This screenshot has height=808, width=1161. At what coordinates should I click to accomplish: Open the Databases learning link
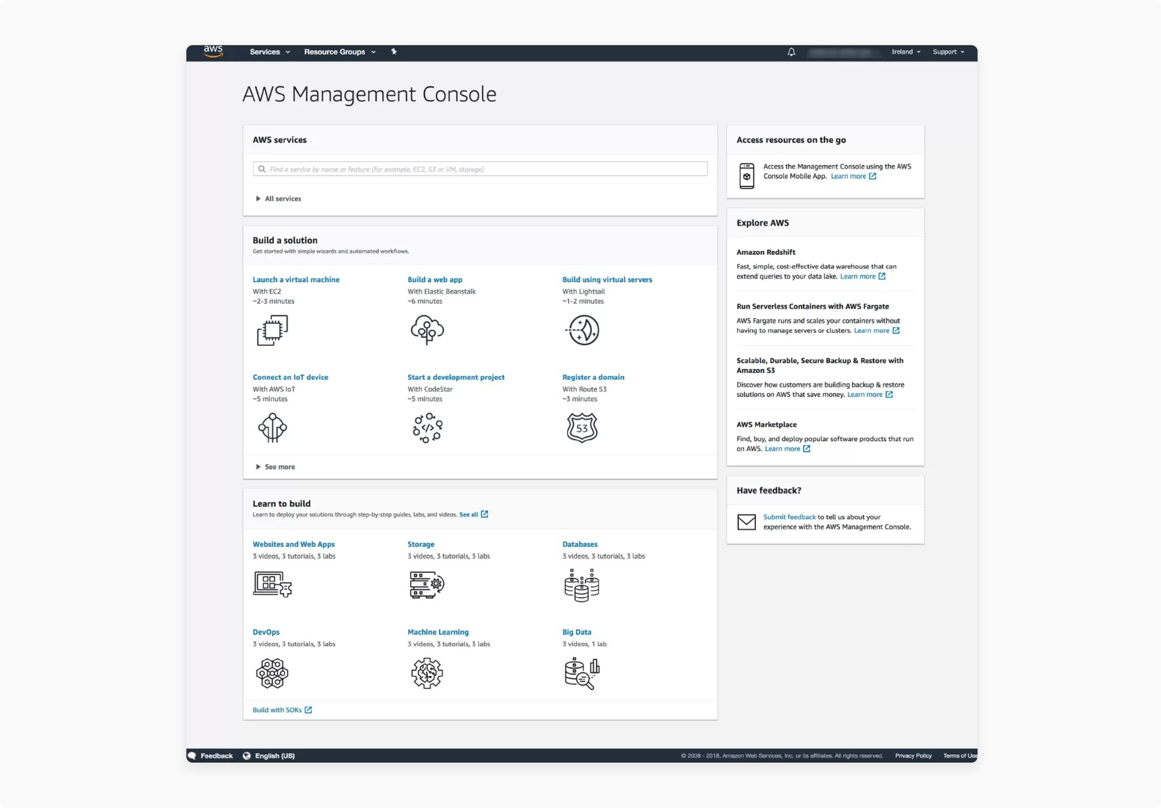pyautogui.click(x=580, y=544)
